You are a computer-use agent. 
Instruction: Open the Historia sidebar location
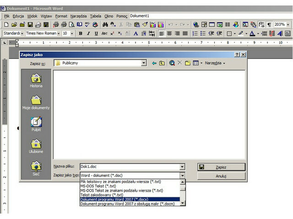(x=36, y=80)
